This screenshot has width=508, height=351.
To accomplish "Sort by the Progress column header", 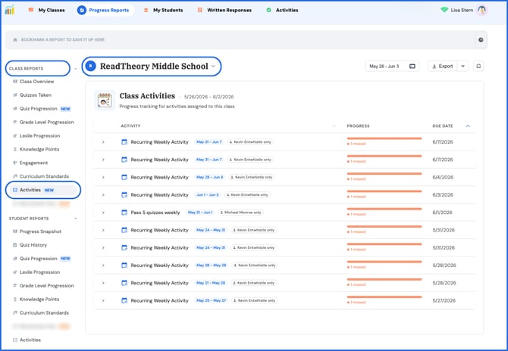I will [358, 126].
